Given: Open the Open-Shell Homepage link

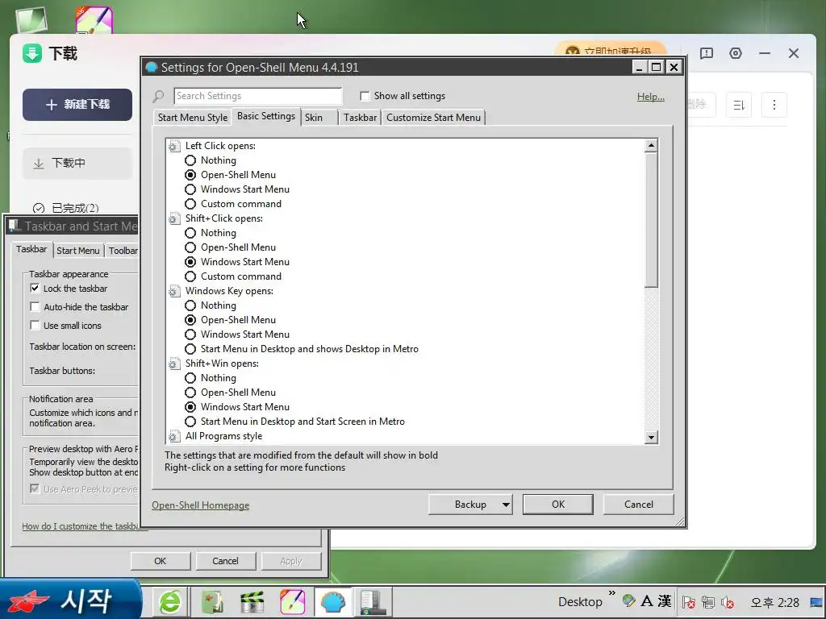Looking at the screenshot, I should tap(200, 505).
